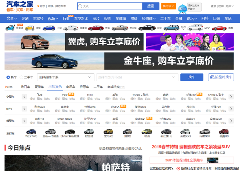Image resolution: width=240 pixels, height=171 pixels.
Task: Click the blue 搜索 button
Action: click(x=151, y=6)
